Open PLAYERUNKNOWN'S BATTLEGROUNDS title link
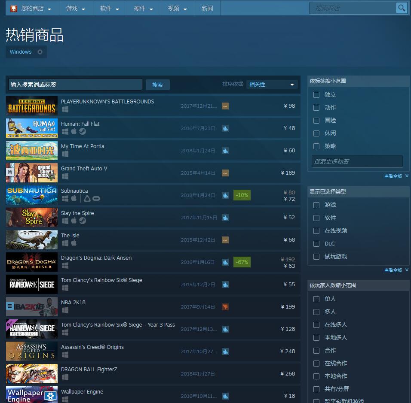The height and width of the screenshot is (403, 411). [x=107, y=102]
